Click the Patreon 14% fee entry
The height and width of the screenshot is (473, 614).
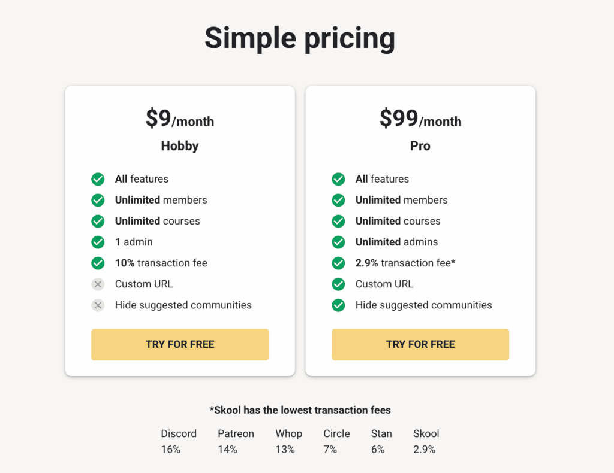pyautogui.click(x=236, y=442)
